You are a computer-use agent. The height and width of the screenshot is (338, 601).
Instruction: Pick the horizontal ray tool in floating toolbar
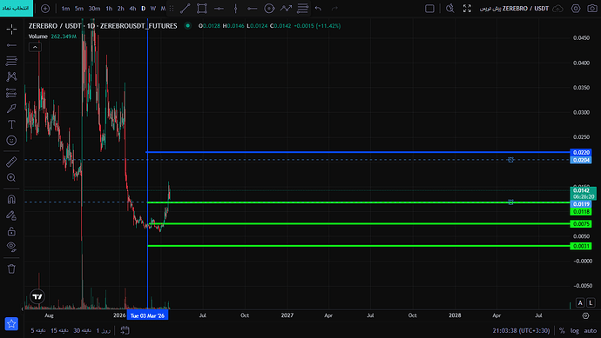tap(253, 9)
